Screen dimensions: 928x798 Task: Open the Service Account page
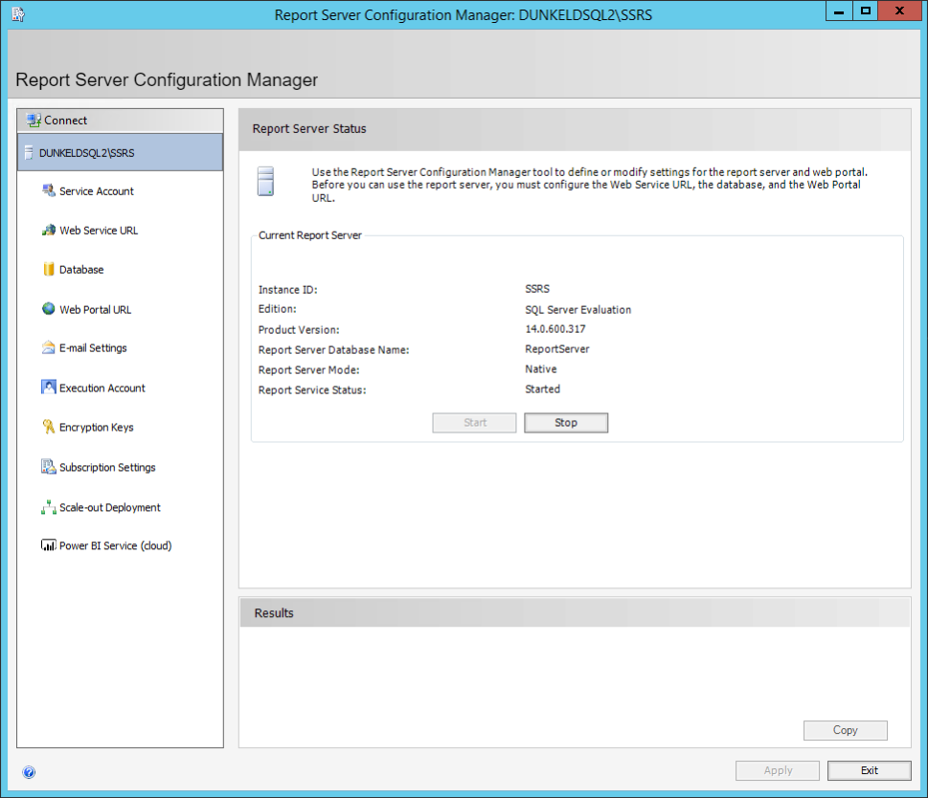[97, 191]
